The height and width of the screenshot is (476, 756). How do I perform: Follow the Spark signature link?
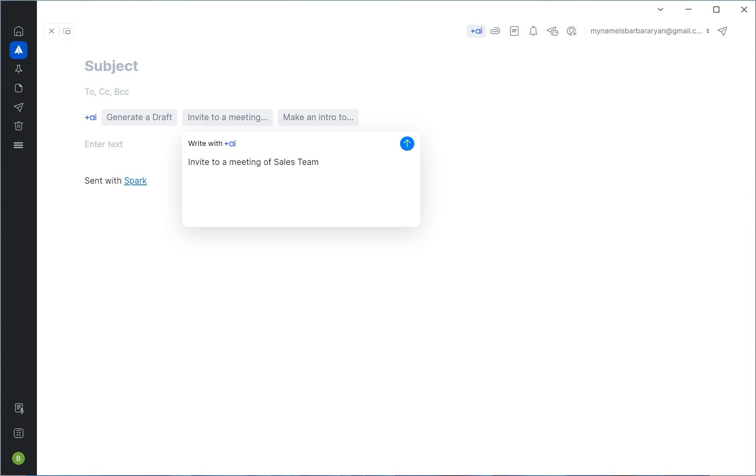[135, 181]
